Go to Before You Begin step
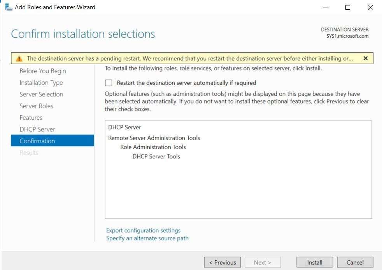382x270 pixels. 43,71
